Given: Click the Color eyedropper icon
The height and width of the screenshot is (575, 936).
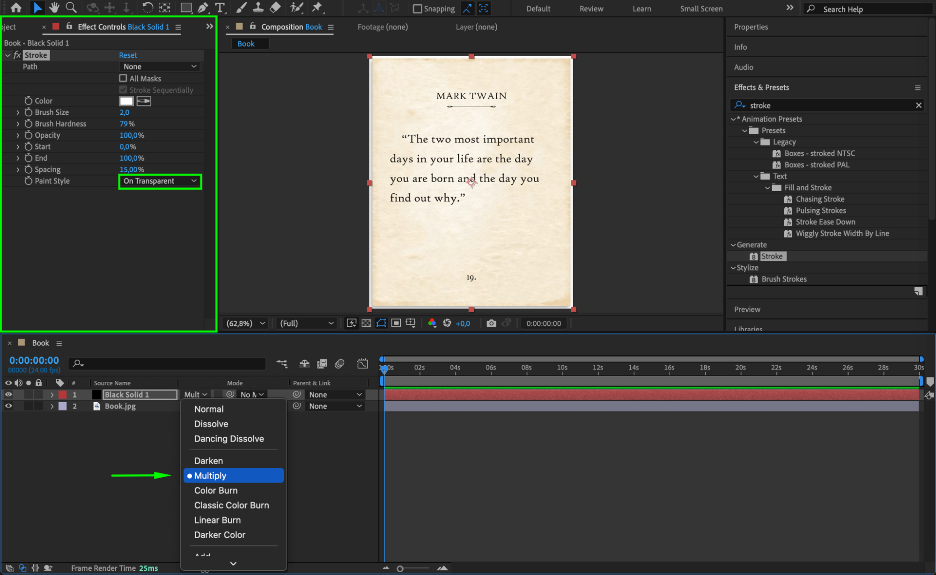Looking at the screenshot, I should coord(144,101).
